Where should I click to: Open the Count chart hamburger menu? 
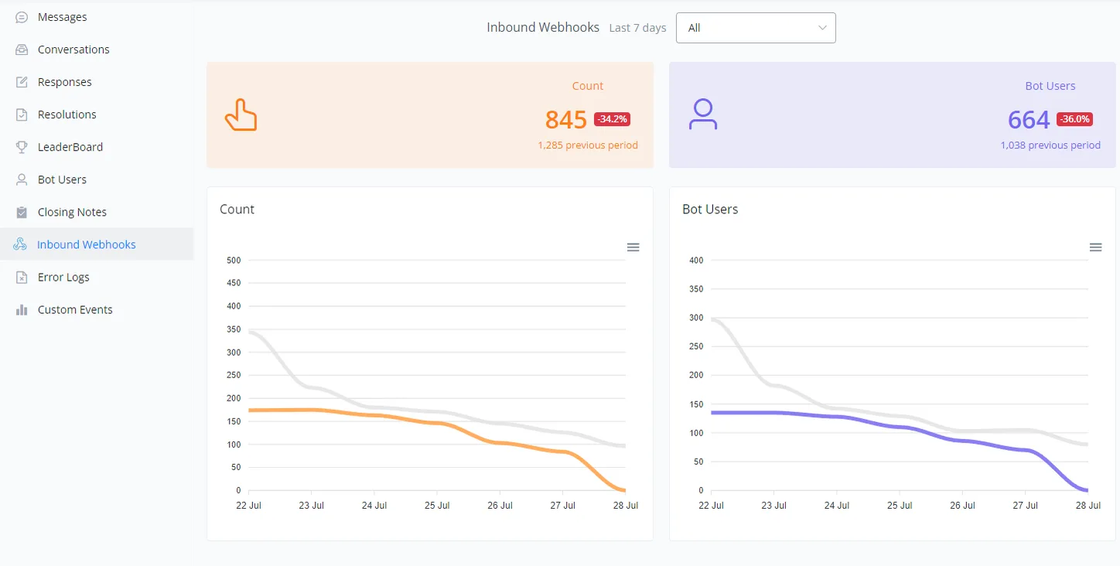click(x=633, y=247)
